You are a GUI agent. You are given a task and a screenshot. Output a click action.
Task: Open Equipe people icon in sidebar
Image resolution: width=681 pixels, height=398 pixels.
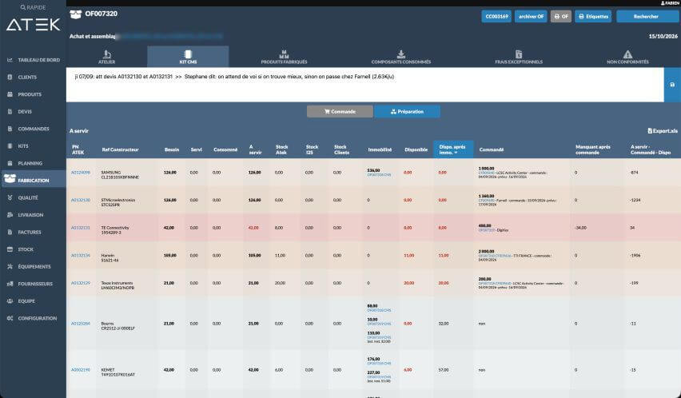point(10,300)
